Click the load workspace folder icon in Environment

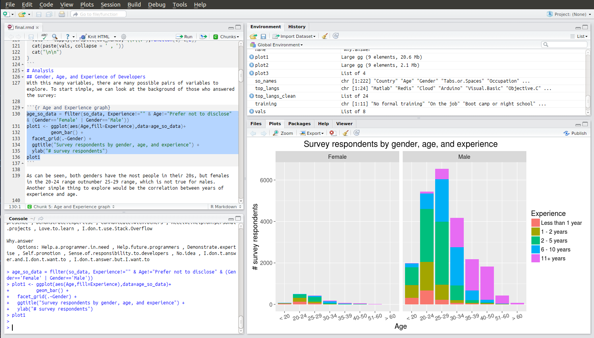coord(253,36)
